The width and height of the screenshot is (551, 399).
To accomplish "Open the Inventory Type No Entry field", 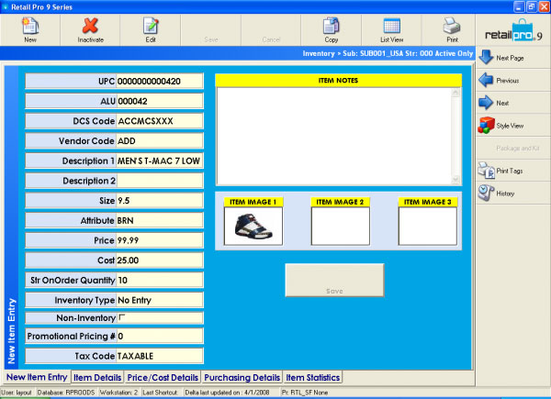I will click(160, 300).
